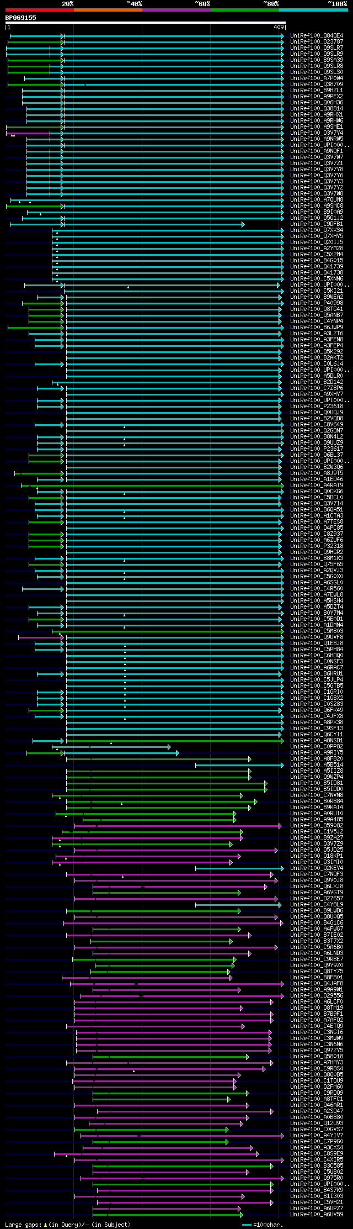Select hit label UniRef100_B4G1C6

(x=317, y=923)
